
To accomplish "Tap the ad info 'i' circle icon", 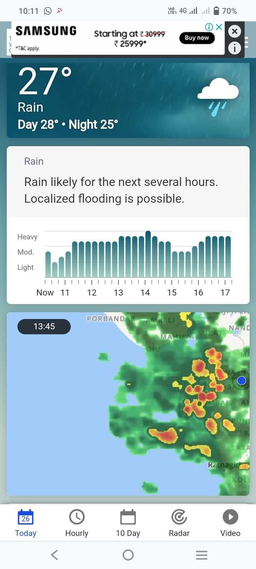I will pos(234,48).
